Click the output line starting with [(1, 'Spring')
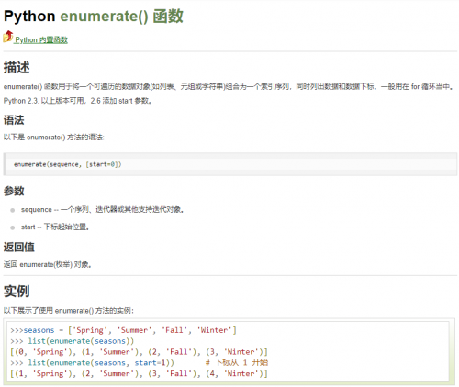This screenshot has height=387, width=459. pos(139,374)
